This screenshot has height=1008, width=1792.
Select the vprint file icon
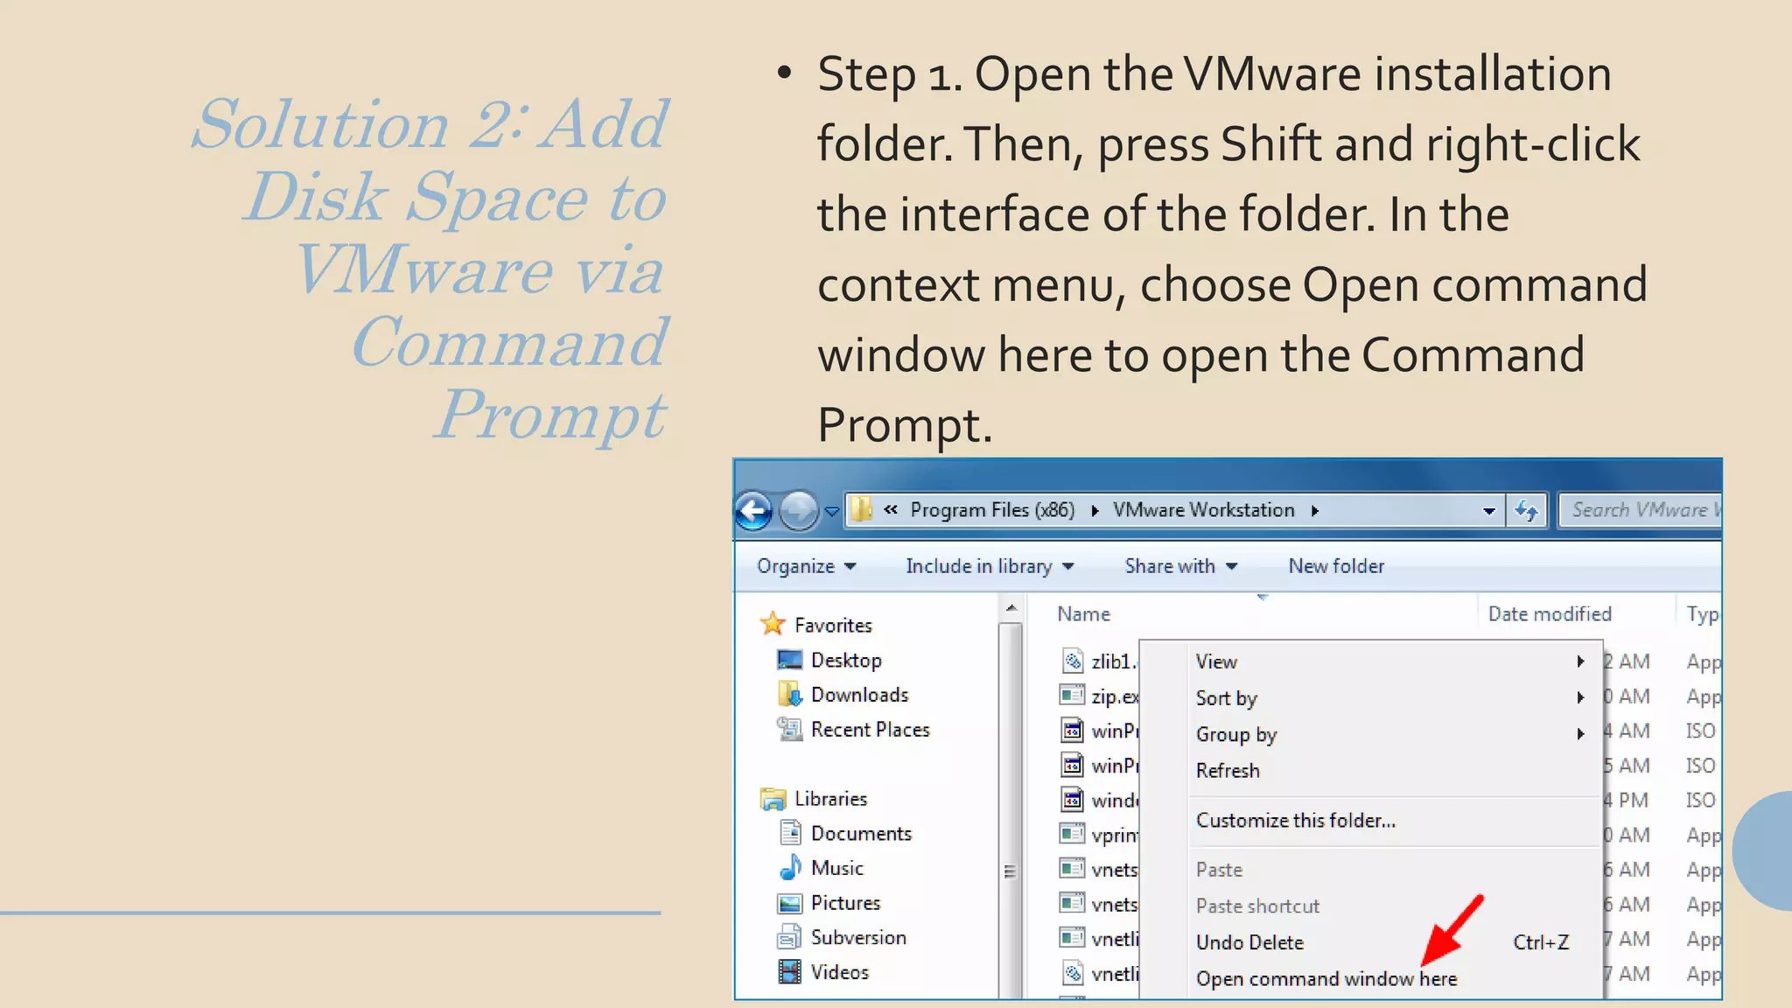tap(1073, 834)
